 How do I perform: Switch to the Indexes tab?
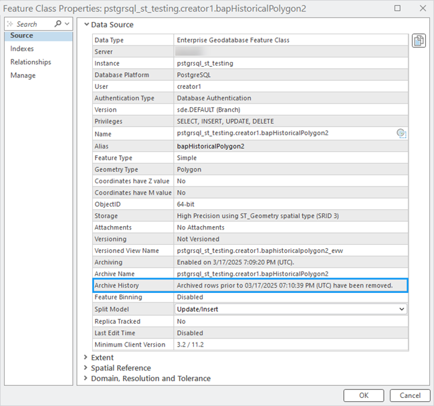pos(22,49)
